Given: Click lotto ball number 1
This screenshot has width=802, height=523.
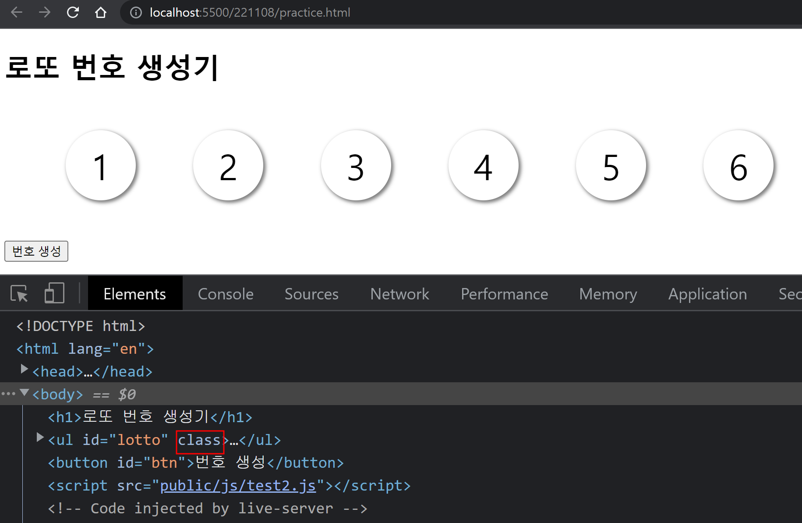Looking at the screenshot, I should pyautogui.click(x=101, y=165).
